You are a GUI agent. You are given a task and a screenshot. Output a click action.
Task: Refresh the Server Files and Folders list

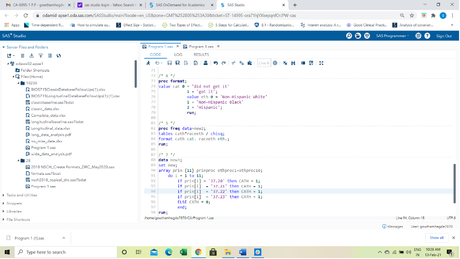(59, 56)
